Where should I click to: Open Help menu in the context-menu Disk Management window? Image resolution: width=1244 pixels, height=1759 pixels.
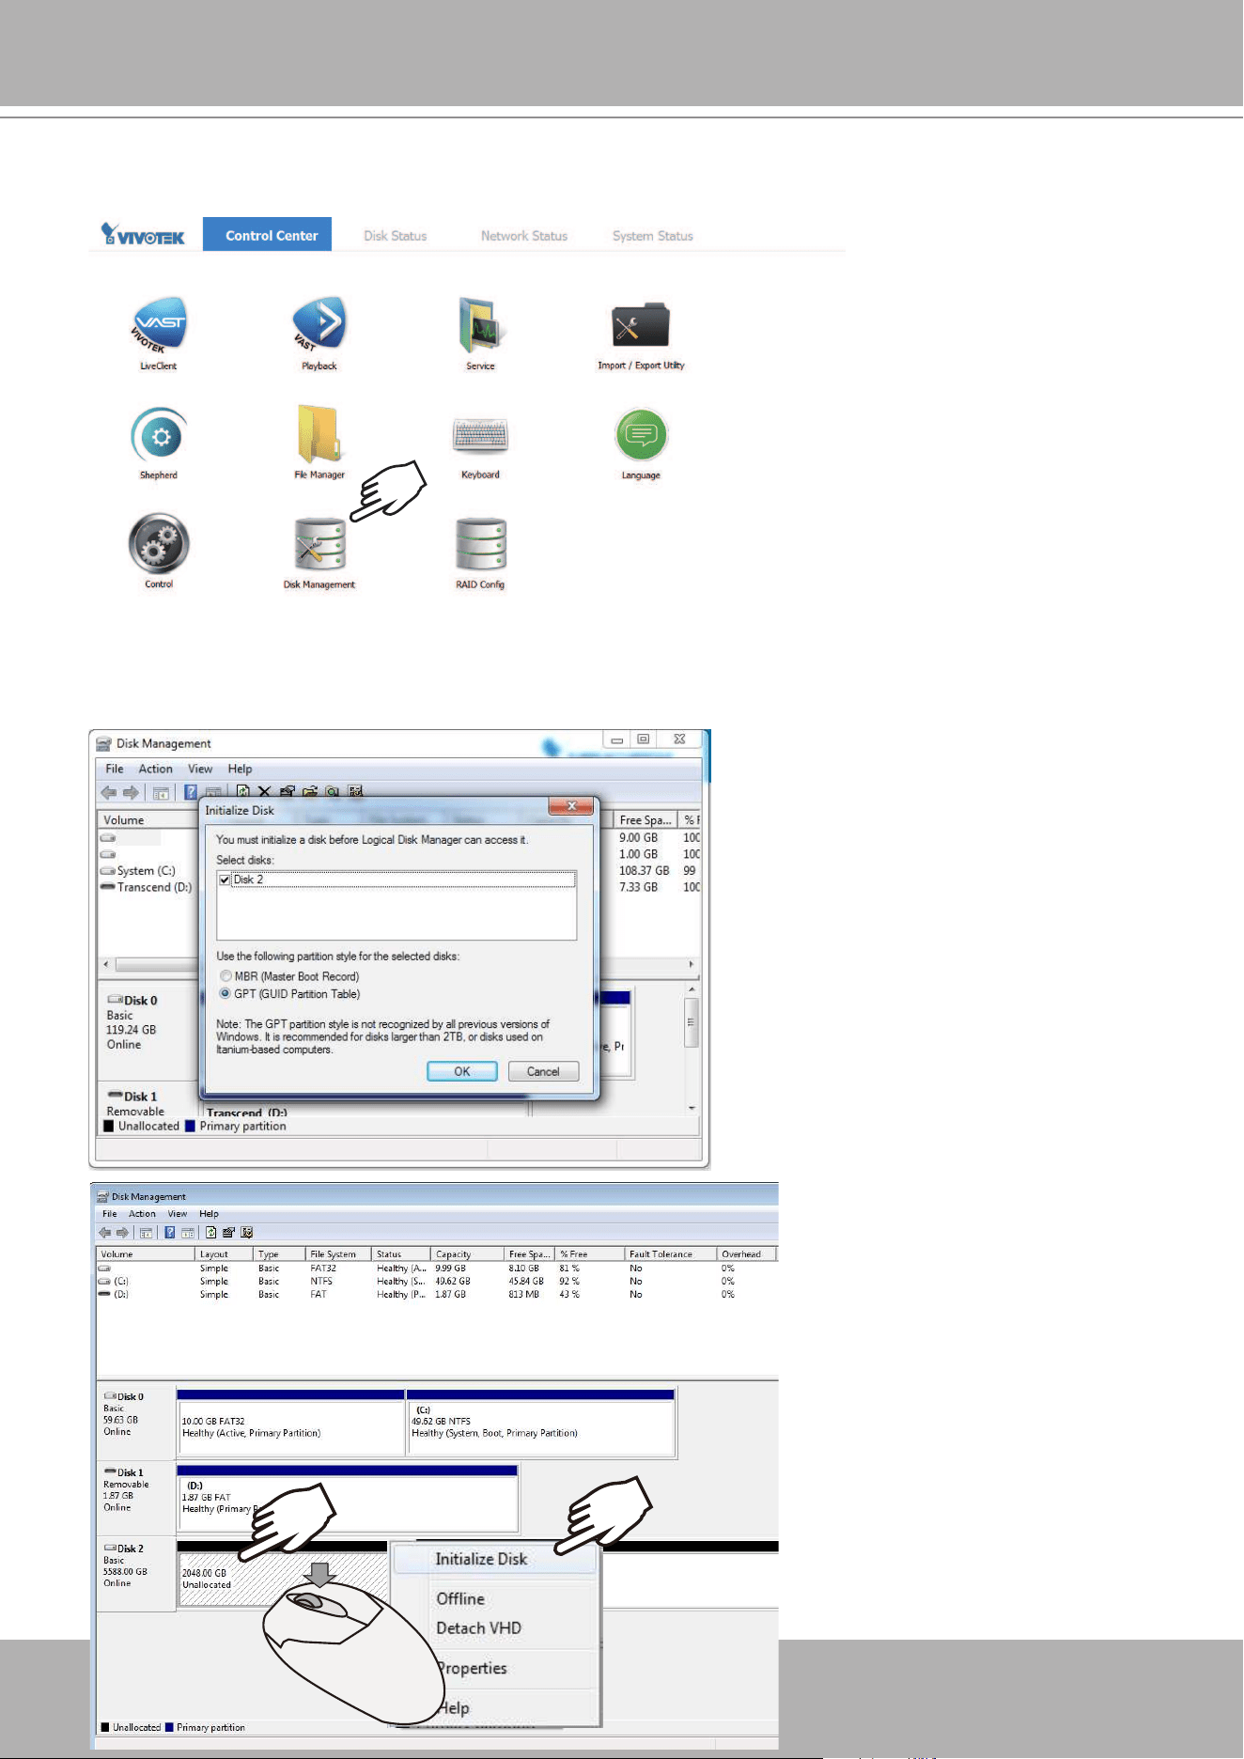(x=209, y=1214)
